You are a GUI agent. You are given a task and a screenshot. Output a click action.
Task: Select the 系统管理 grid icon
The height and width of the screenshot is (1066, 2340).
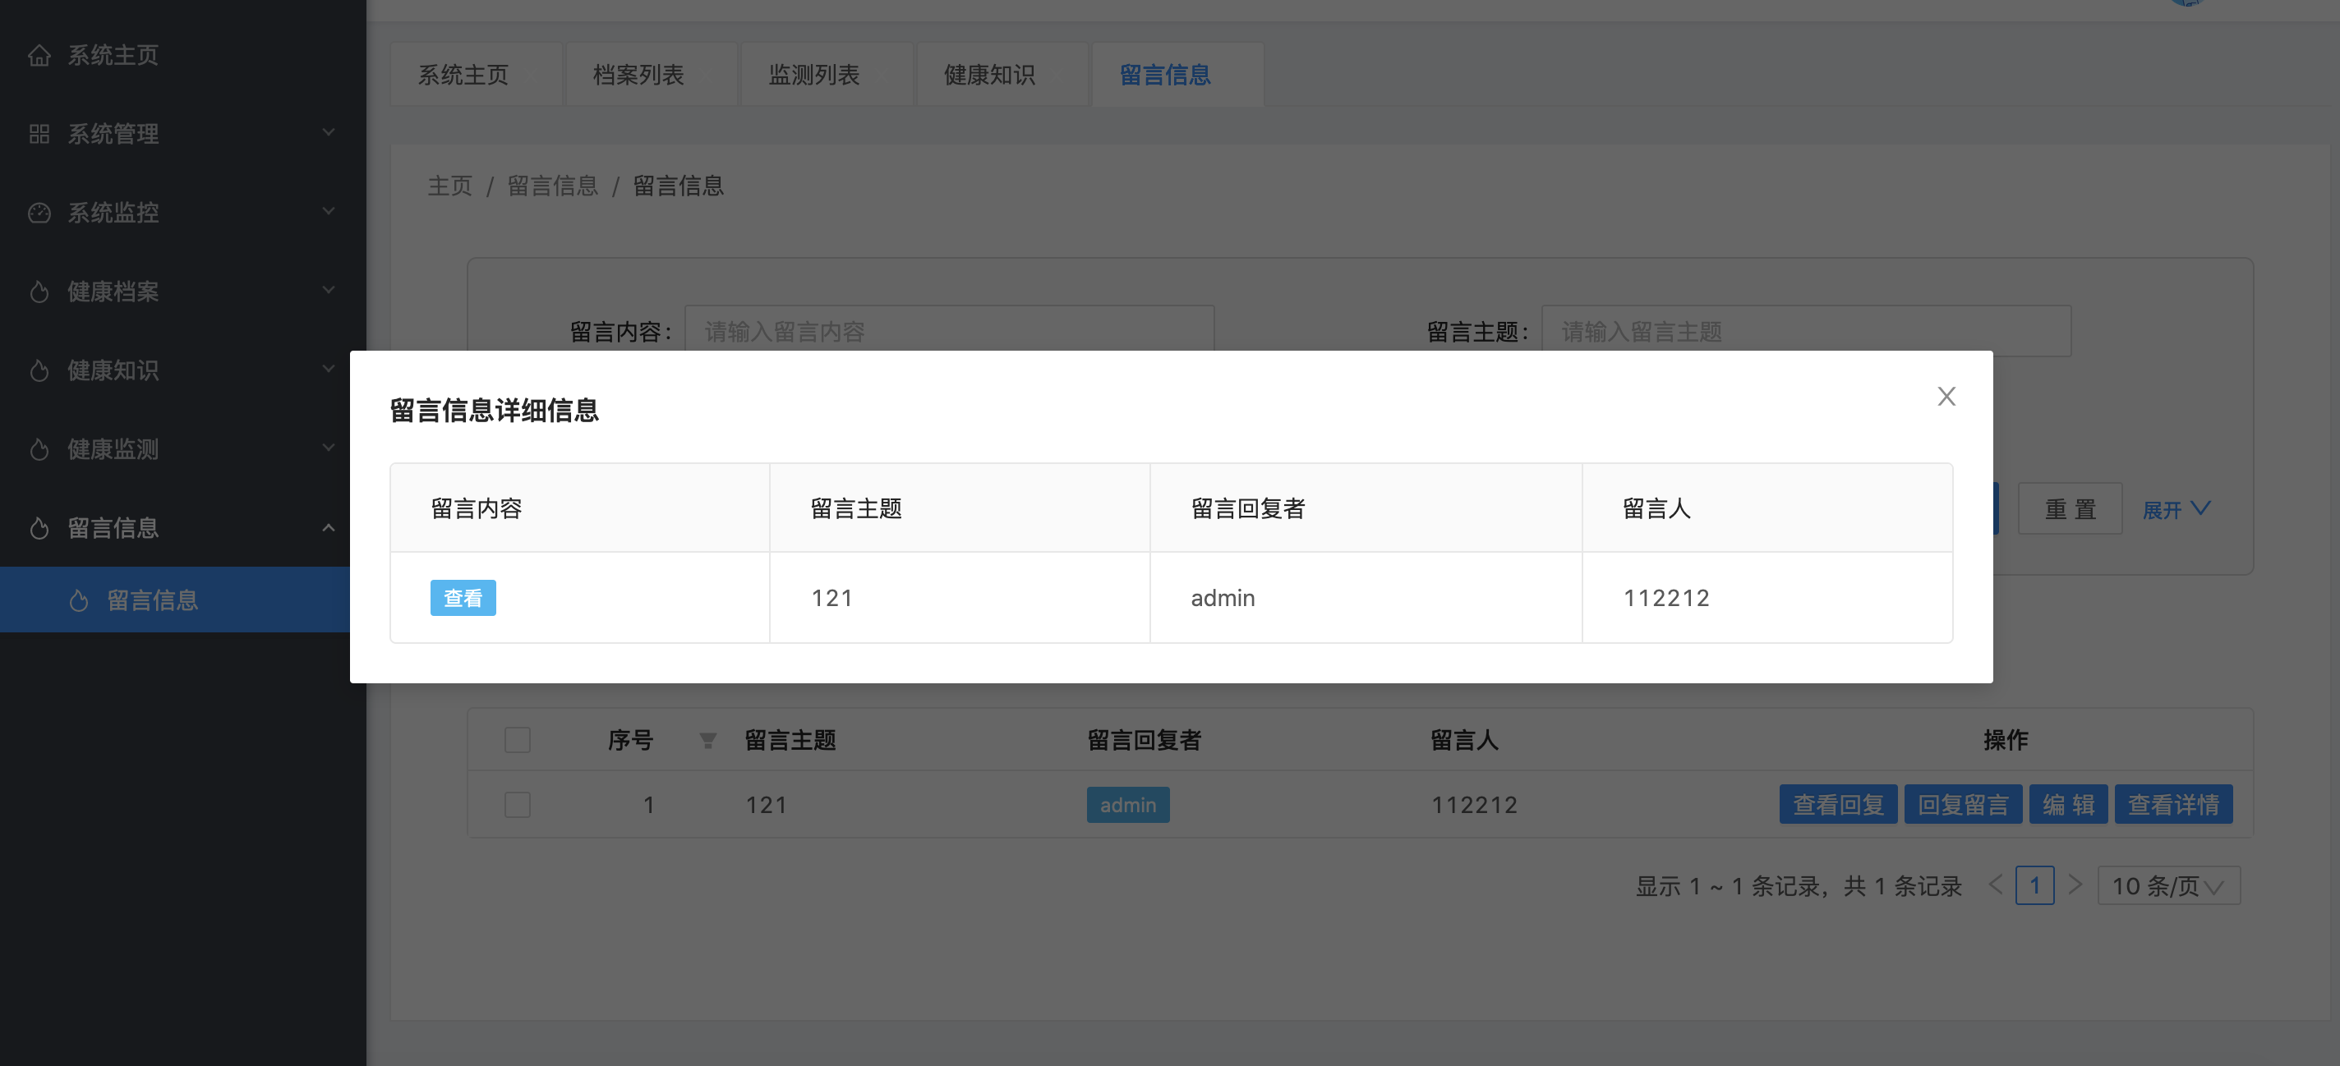pyautogui.click(x=40, y=135)
